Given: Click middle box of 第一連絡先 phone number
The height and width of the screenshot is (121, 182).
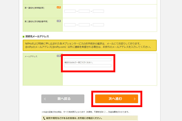Looking at the screenshot, I should (84, 11).
